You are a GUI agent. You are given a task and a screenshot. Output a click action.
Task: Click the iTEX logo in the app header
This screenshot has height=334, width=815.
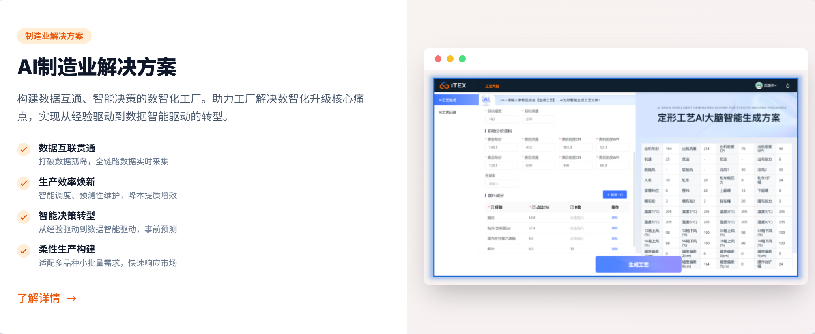pos(453,85)
